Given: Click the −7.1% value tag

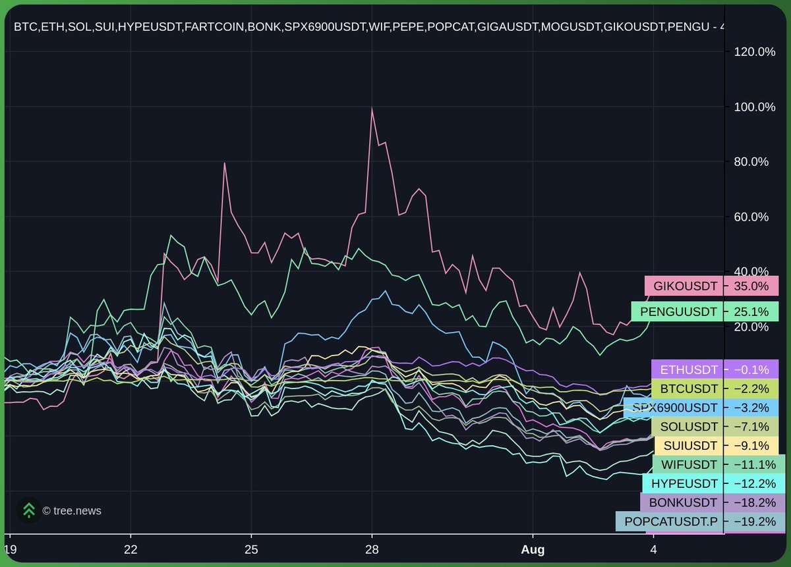Looking at the screenshot, I should (751, 427).
